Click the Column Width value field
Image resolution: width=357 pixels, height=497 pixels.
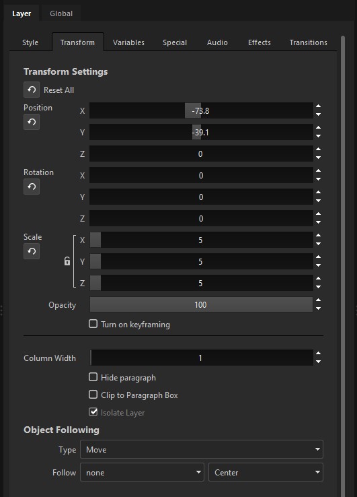[x=201, y=358]
